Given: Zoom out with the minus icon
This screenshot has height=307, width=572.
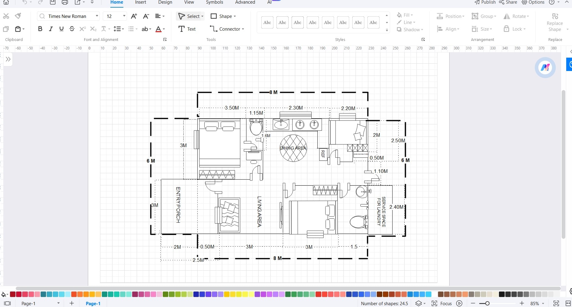Looking at the screenshot, I should point(473,303).
